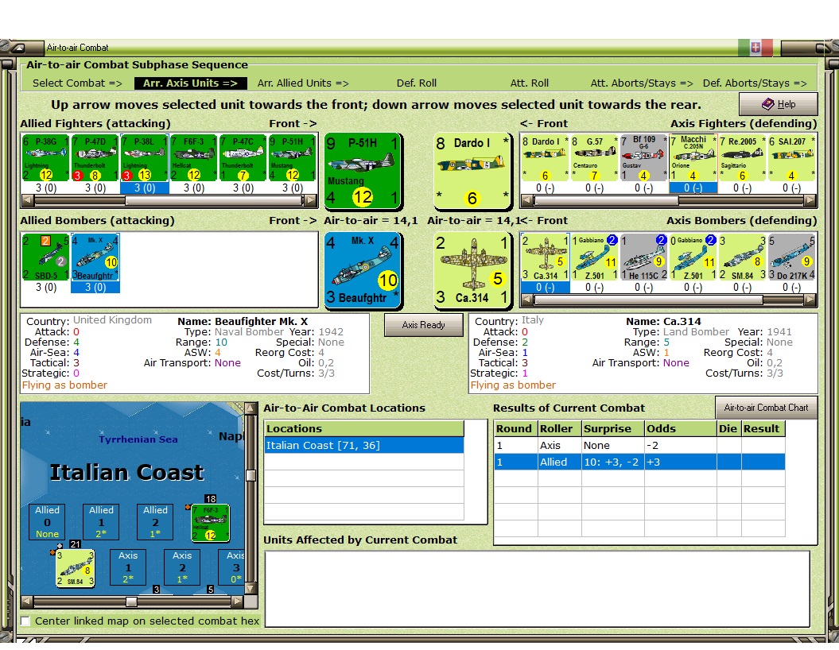The image size is (839, 650).
Task: Click the Odds column header
Action: pos(681,429)
